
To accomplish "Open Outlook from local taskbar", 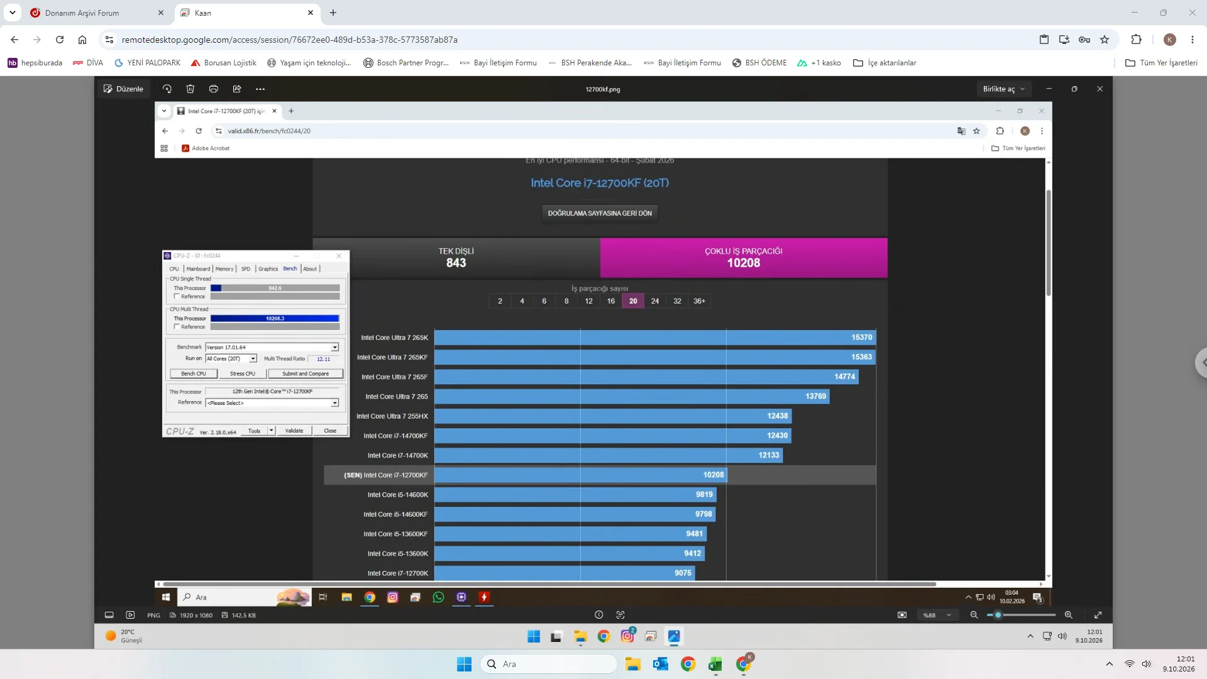I will [x=660, y=664].
